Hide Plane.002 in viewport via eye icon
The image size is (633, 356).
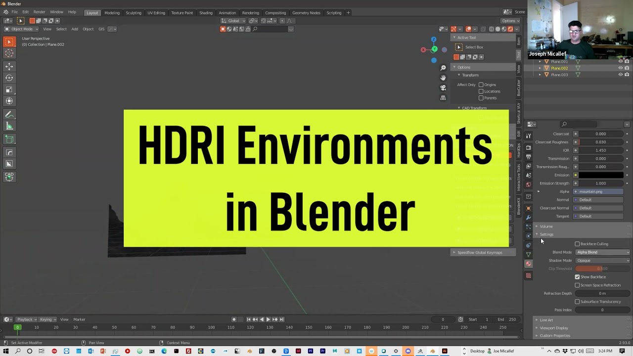click(621, 68)
